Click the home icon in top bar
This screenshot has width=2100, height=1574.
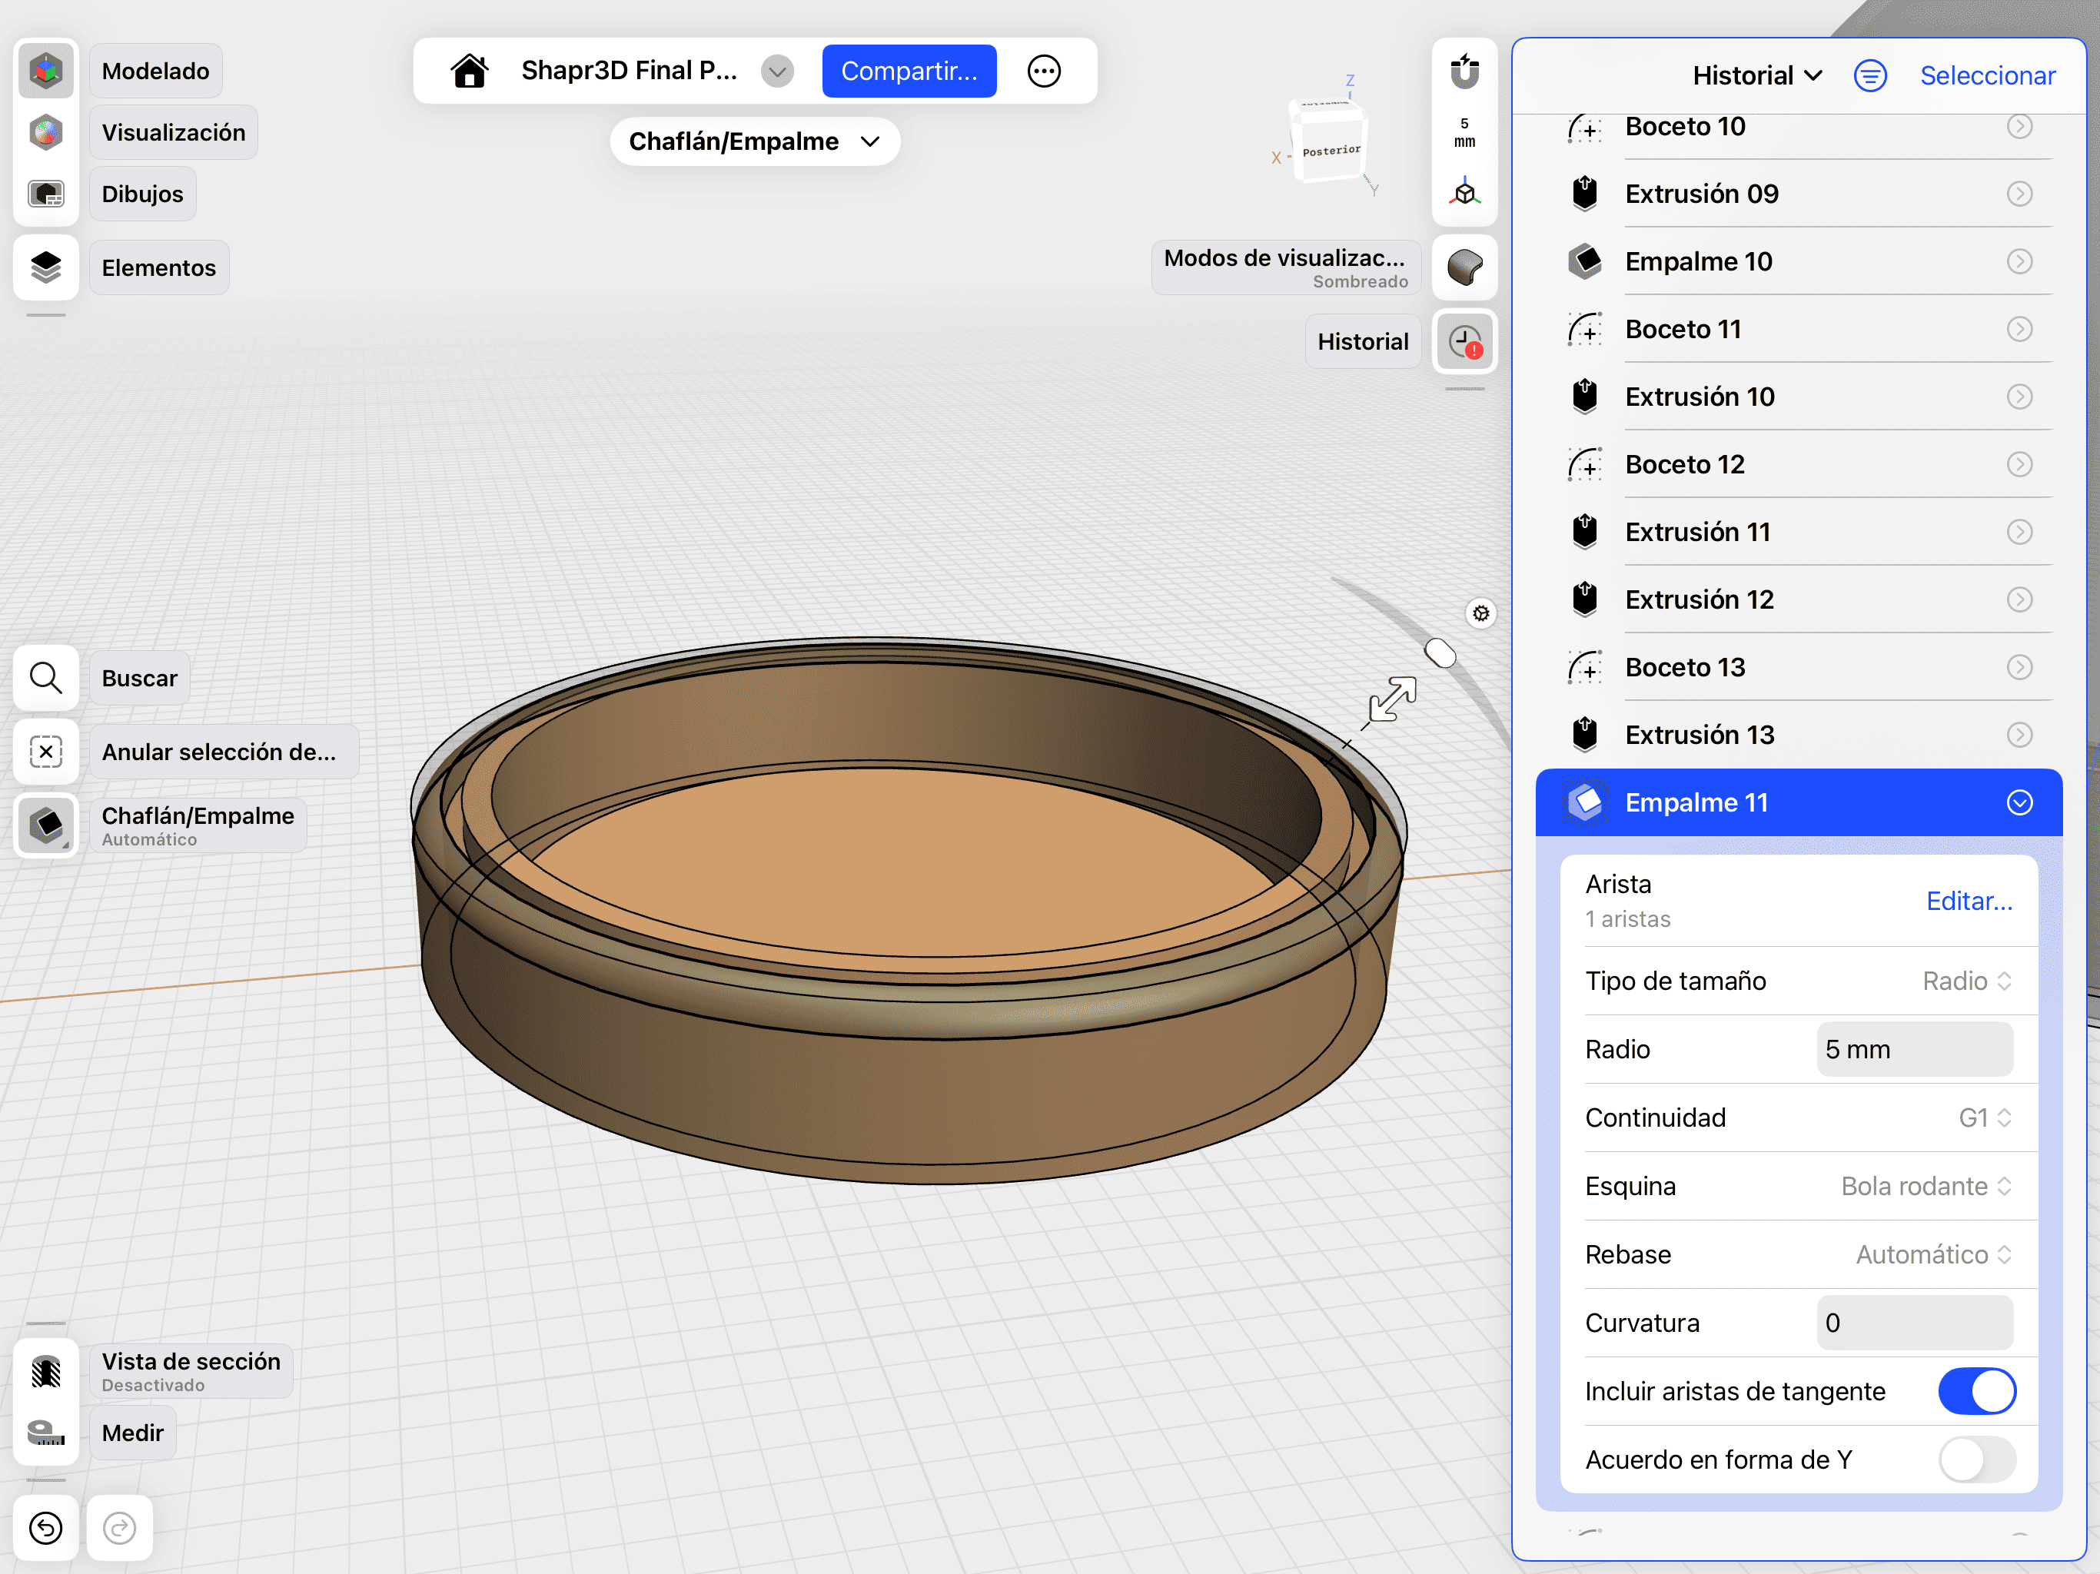(469, 71)
